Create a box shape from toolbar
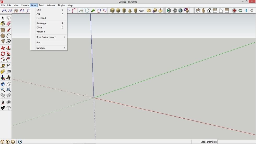The height and width of the screenshot is (144, 256). click(112, 11)
